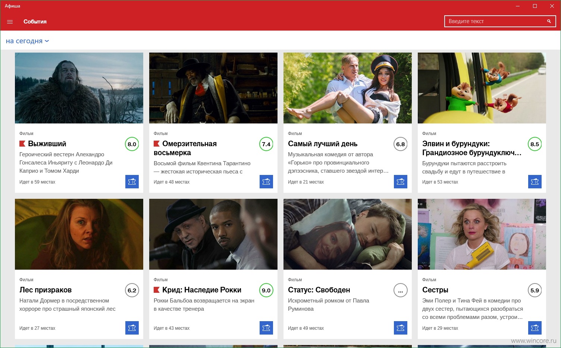The height and width of the screenshot is (348, 561).
Task: Minimize the Афиша window
Action: 518,6
